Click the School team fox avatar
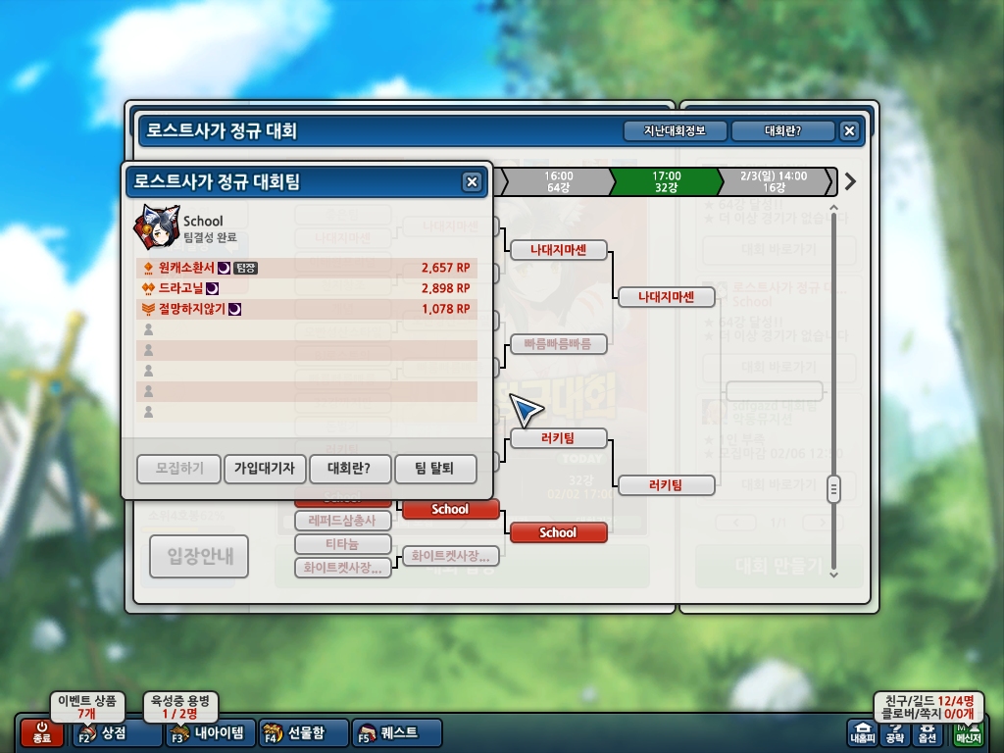Viewport: 1004px width, 753px height. point(156,227)
